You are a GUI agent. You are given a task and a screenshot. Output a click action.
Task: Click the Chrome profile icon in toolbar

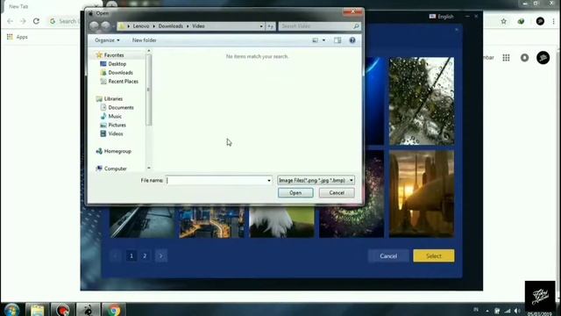click(x=540, y=21)
